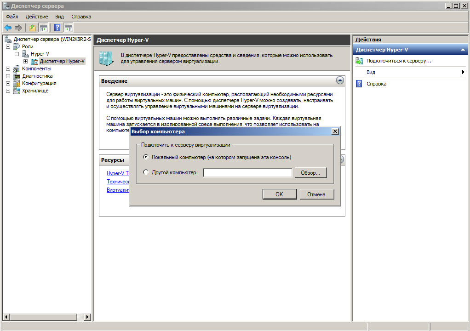The image size is (470, 331).
Task: Select Локальный компьютер radio button
Action: (146, 157)
